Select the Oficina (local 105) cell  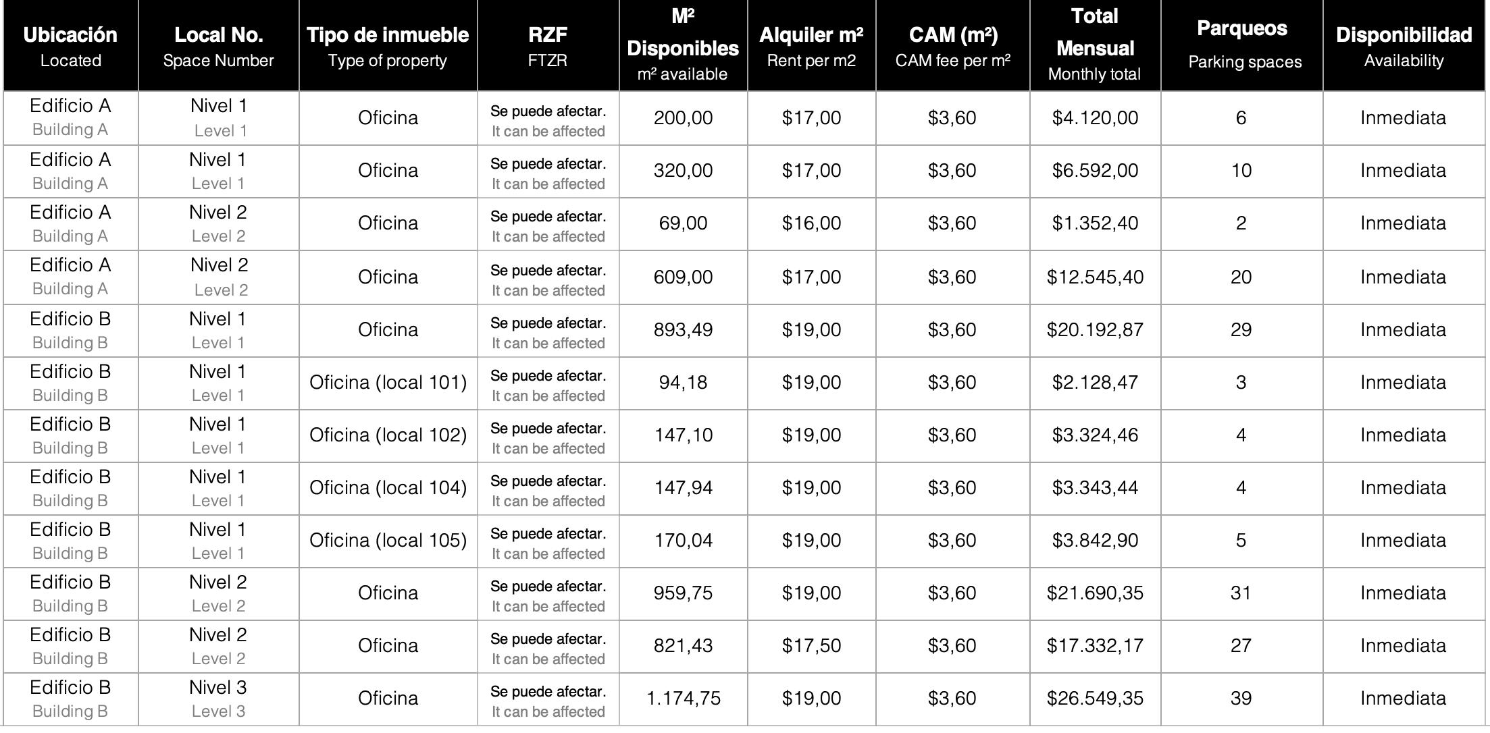[x=388, y=541]
